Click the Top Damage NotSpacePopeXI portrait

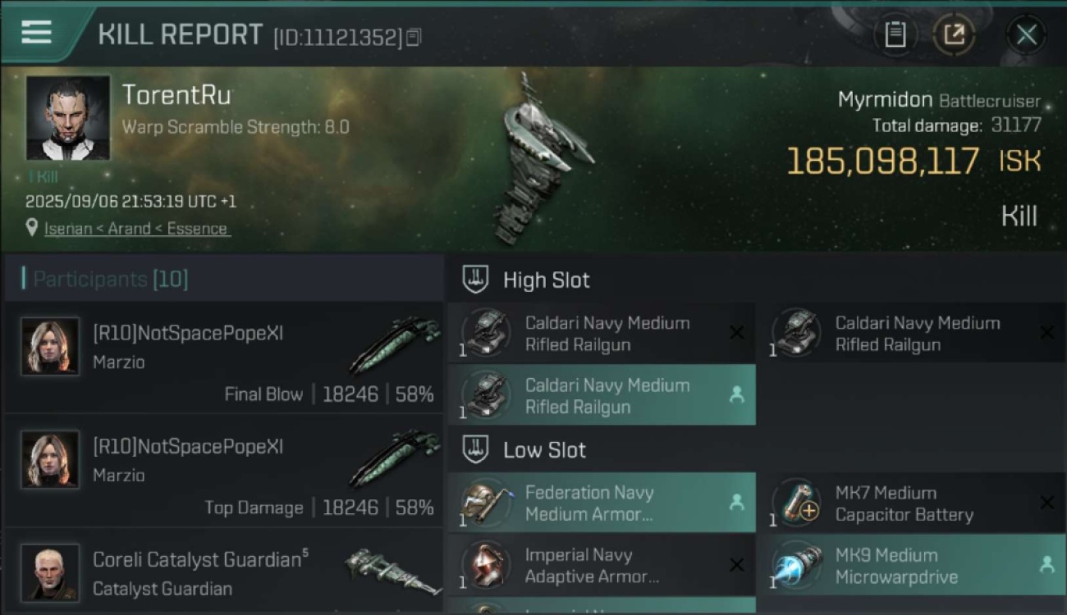click(x=50, y=459)
